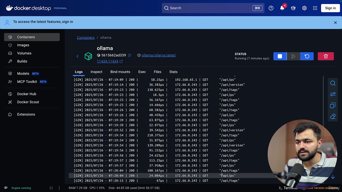Select Containers in the sidebar
Viewport: 342px width, 192px height.
coord(32,37)
